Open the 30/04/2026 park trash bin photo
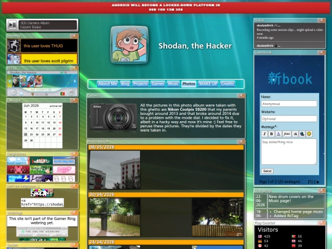The height and width of the screenshot is (249, 332). pyautogui.click(x=114, y=217)
